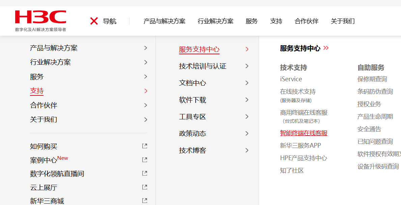Expand 行业解决方案 chevron in left sidebar
The height and width of the screenshot is (205, 401).
click(x=146, y=62)
